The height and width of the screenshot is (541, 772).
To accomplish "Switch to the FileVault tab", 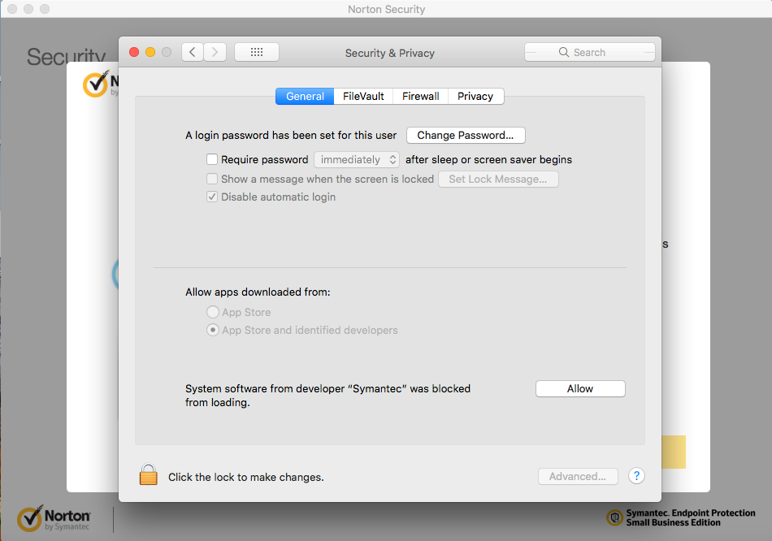I will click(363, 96).
